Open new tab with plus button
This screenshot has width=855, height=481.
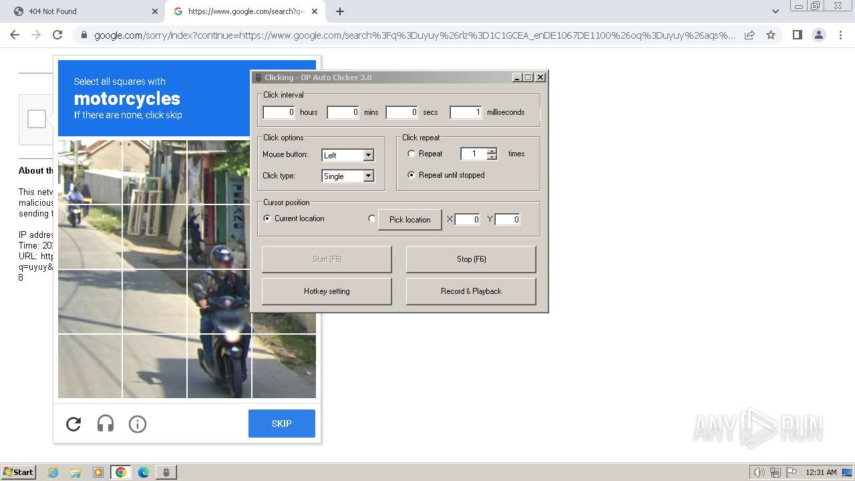tap(340, 11)
